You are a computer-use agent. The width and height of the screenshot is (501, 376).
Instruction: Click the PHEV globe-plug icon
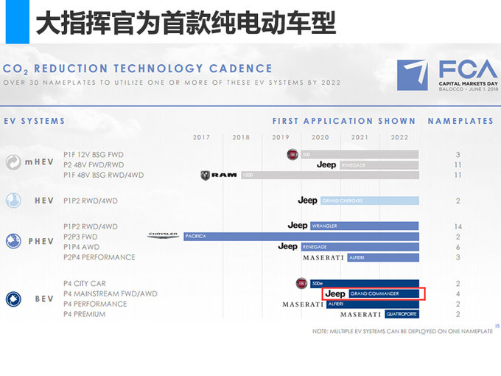13,241
